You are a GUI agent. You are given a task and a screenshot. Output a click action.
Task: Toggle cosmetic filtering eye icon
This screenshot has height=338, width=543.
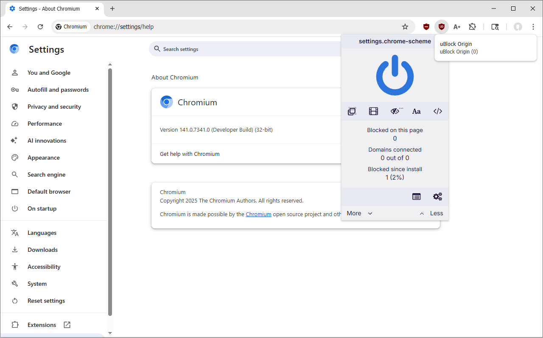pos(396,111)
